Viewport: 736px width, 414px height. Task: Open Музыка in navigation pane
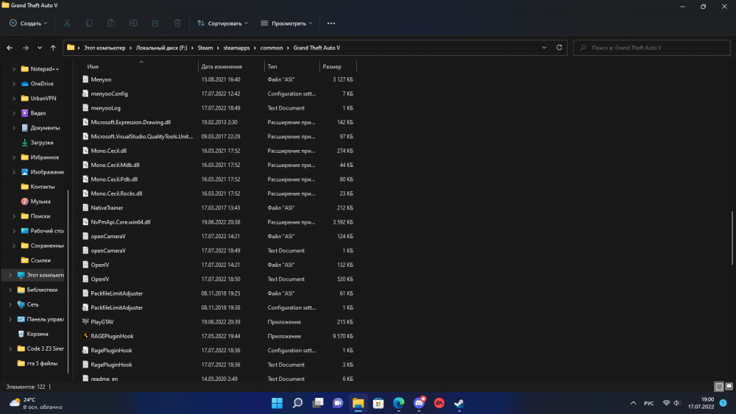[x=40, y=201]
